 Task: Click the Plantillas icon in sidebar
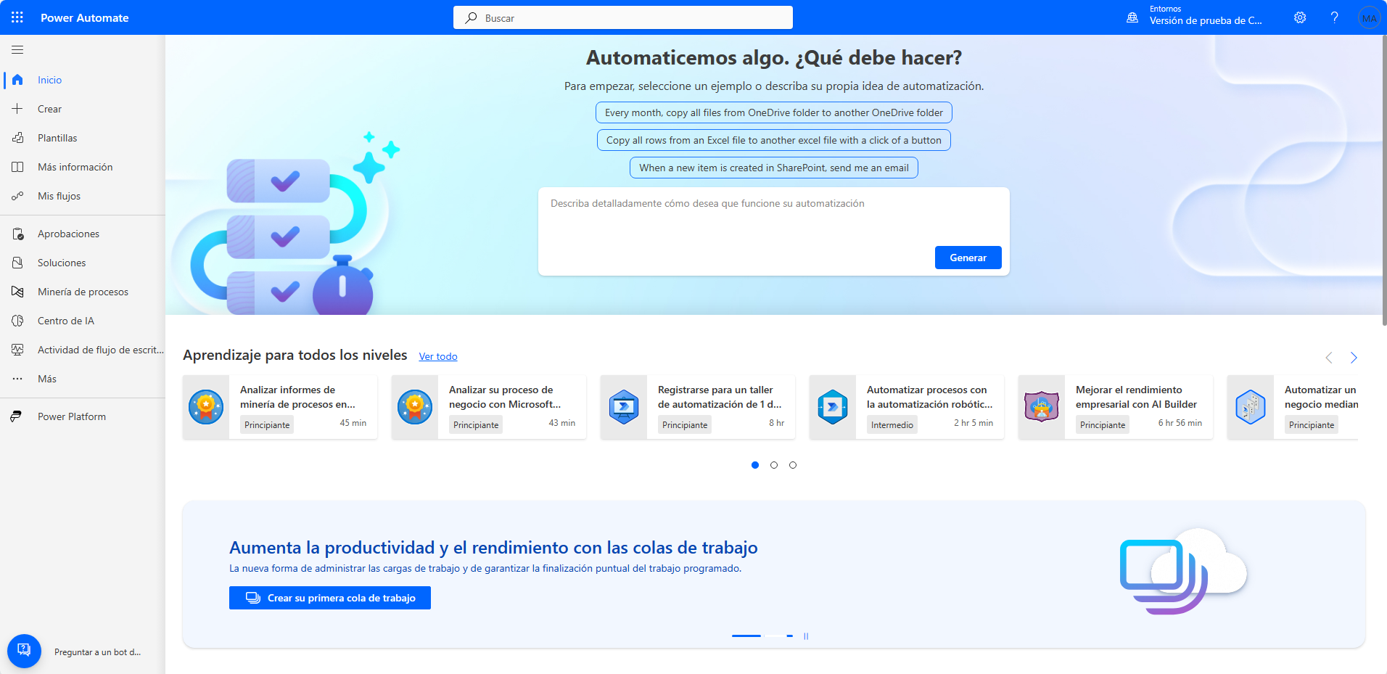pos(17,138)
